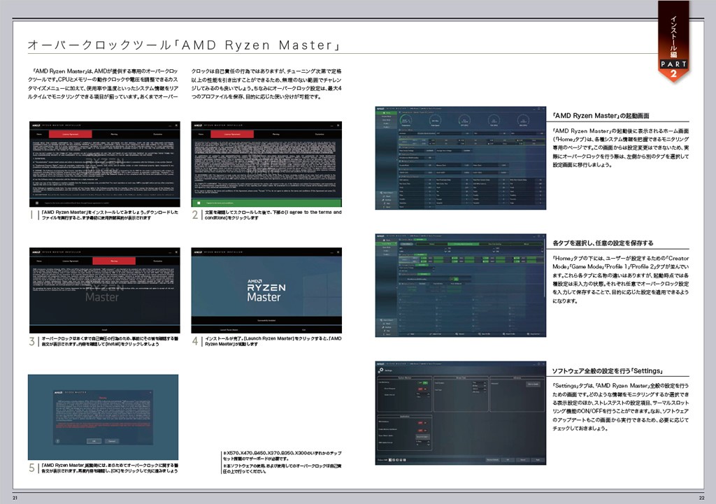Click Save Profile in Creator Mode bottom bar
This screenshot has height=504, width=716.
pyautogui.click(x=485, y=334)
